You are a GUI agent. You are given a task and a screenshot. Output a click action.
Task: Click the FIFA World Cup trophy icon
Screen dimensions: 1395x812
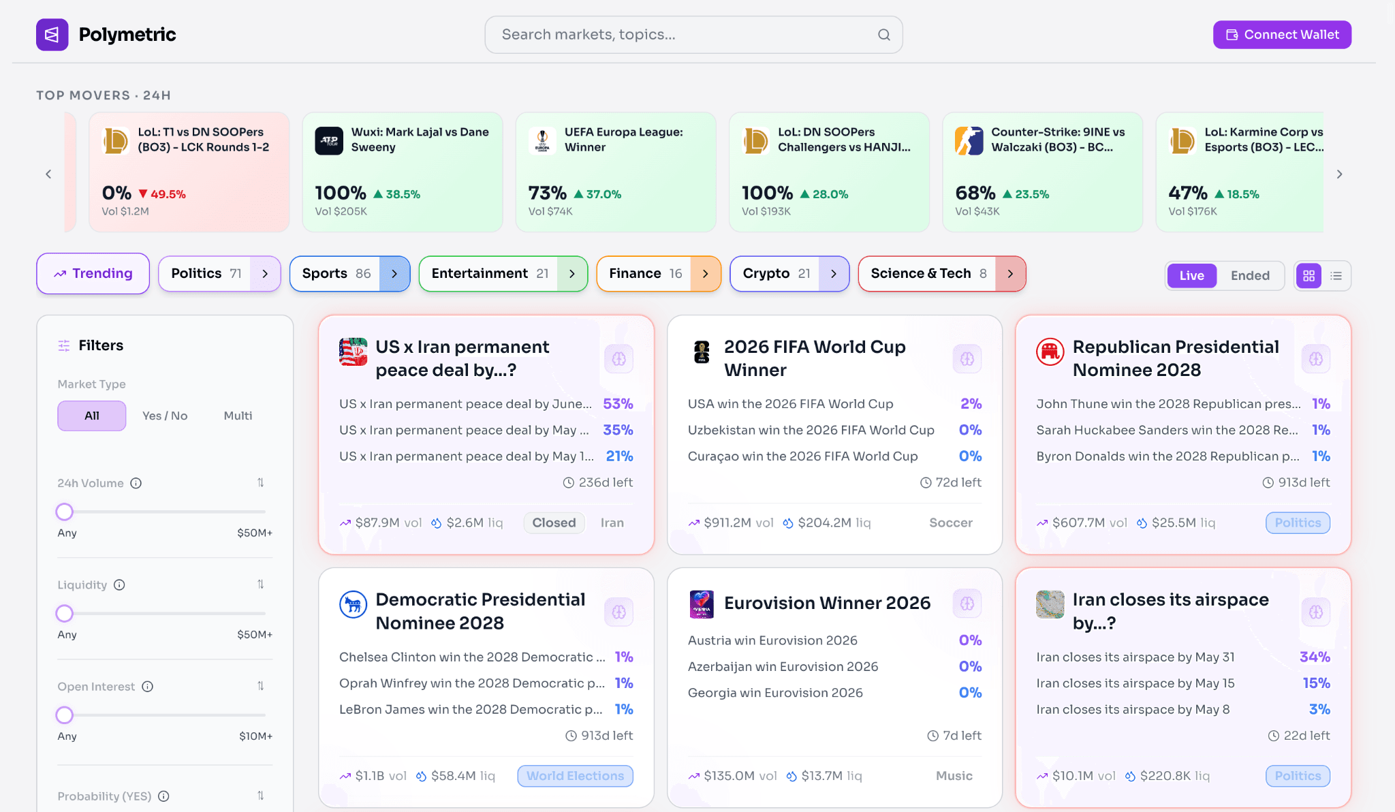click(x=702, y=352)
